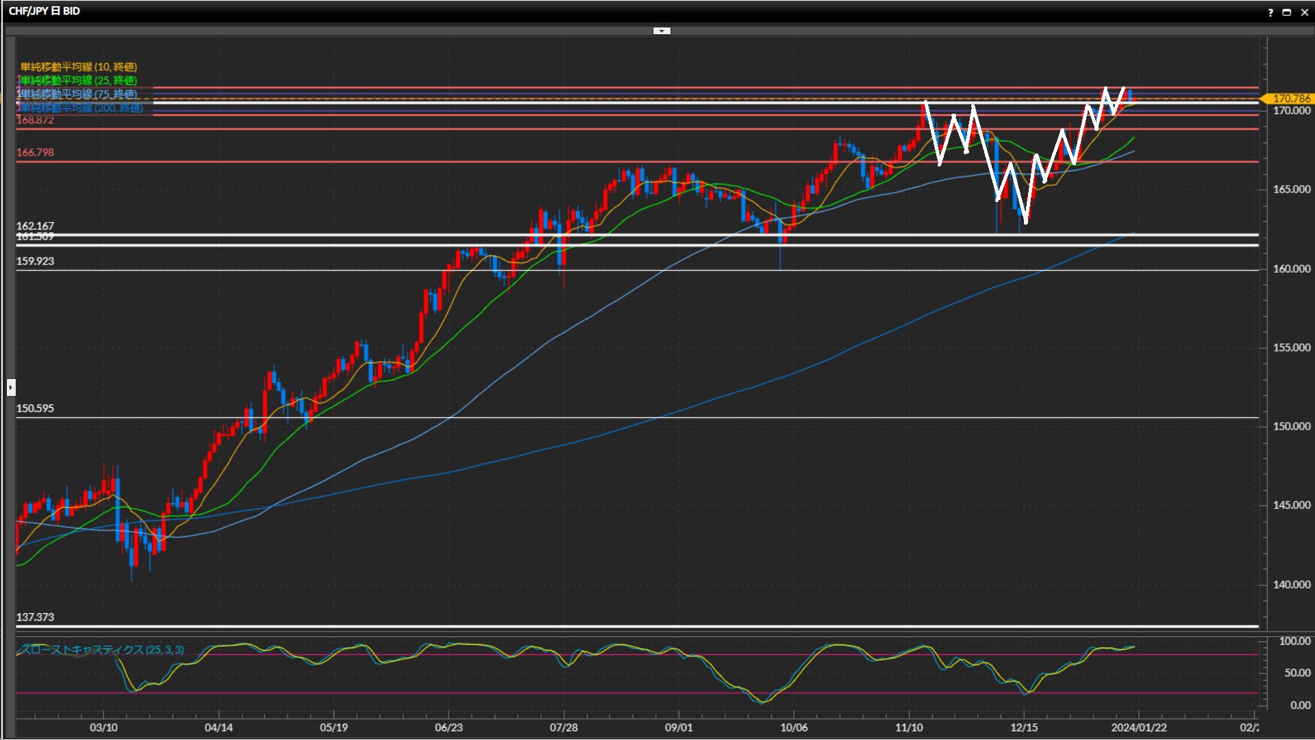The image size is (1315, 740).
Task: Maximize the CHF/JPY chart window
Action: pyautogui.click(x=1287, y=12)
